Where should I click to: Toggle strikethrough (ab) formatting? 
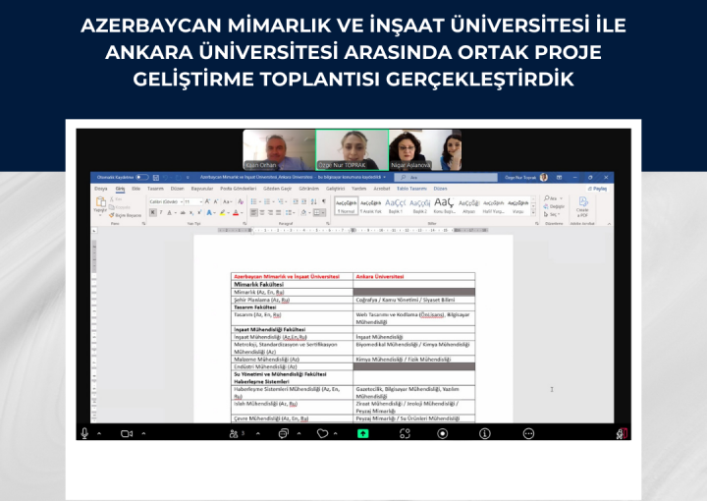[183, 212]
